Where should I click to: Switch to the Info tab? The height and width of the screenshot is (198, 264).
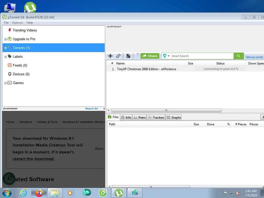click(126, 118)
